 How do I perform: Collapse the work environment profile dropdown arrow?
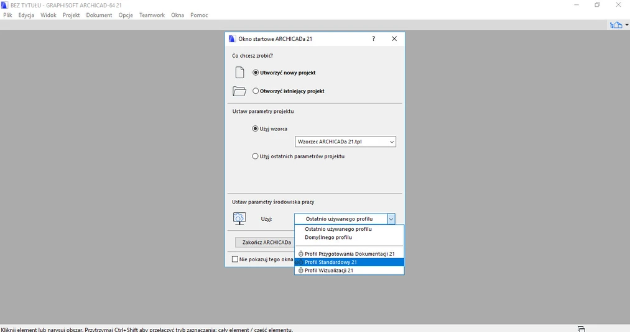(391, 219)
